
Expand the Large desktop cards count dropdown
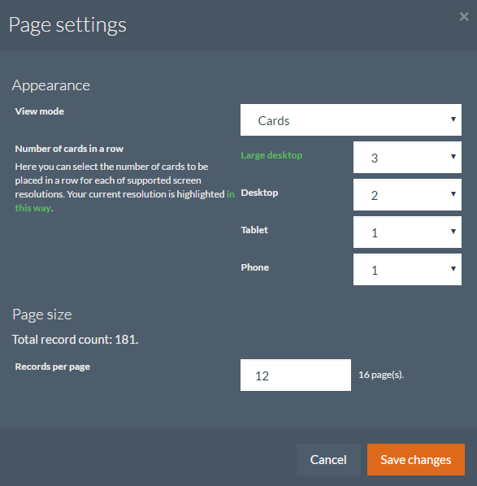click(407, 158)
